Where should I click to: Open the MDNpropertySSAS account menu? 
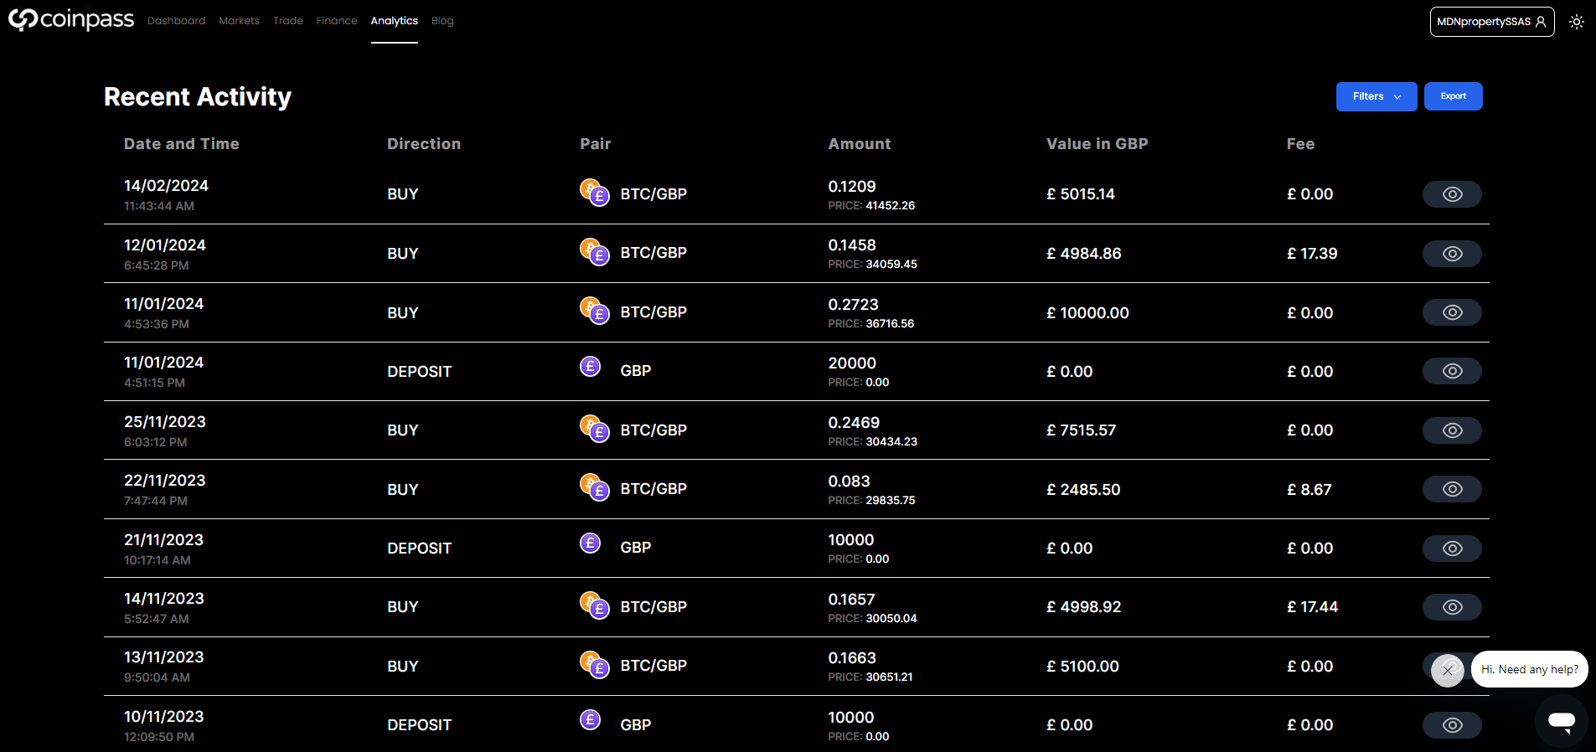click(x=1492, y=22)
